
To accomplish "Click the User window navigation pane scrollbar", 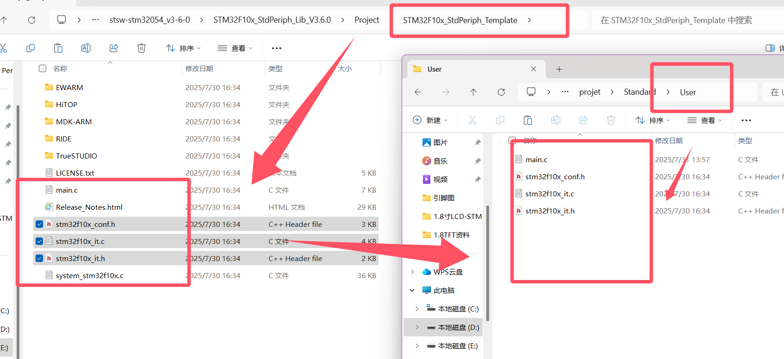I will 488,263.
